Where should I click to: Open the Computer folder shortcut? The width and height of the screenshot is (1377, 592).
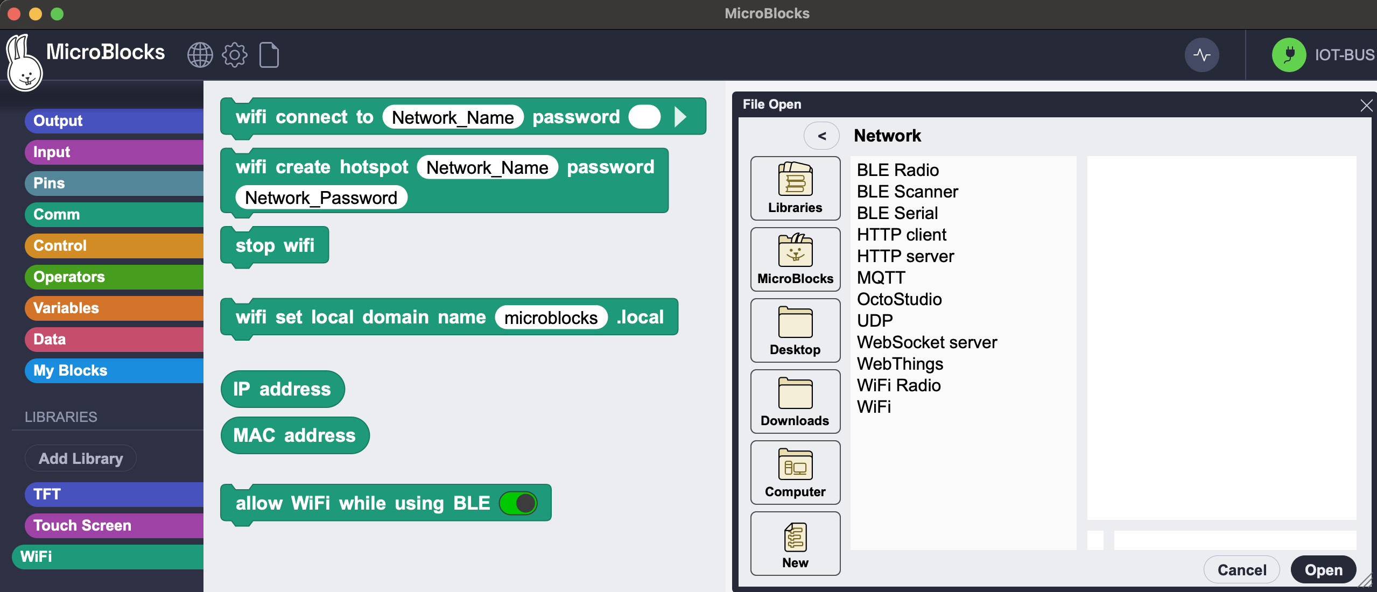[x=795, y=473]
